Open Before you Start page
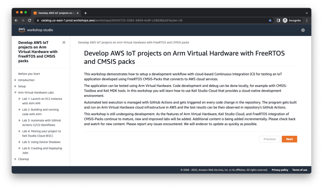This screenshot has height=189, width=323. (29, 74)
